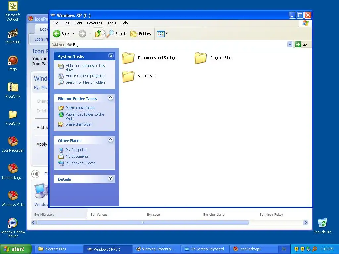Click the green Go arrow button
The image size is (339, 254).
298,44
